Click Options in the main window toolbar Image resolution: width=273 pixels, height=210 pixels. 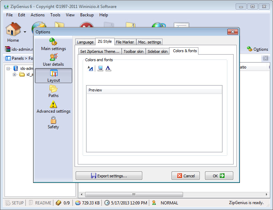(257, 49)
